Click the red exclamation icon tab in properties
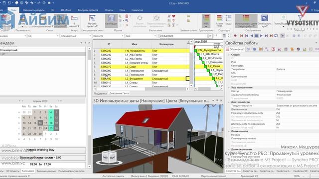 273,49
